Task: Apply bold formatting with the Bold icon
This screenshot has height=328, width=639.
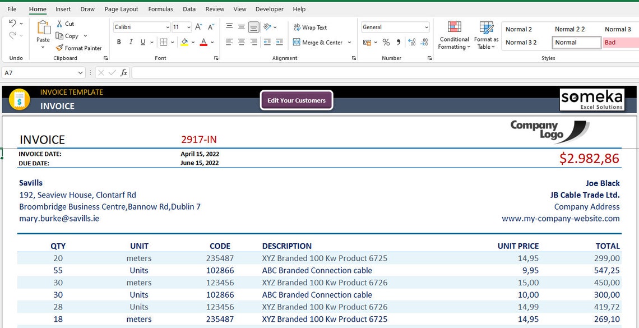Action: point(118,41)
